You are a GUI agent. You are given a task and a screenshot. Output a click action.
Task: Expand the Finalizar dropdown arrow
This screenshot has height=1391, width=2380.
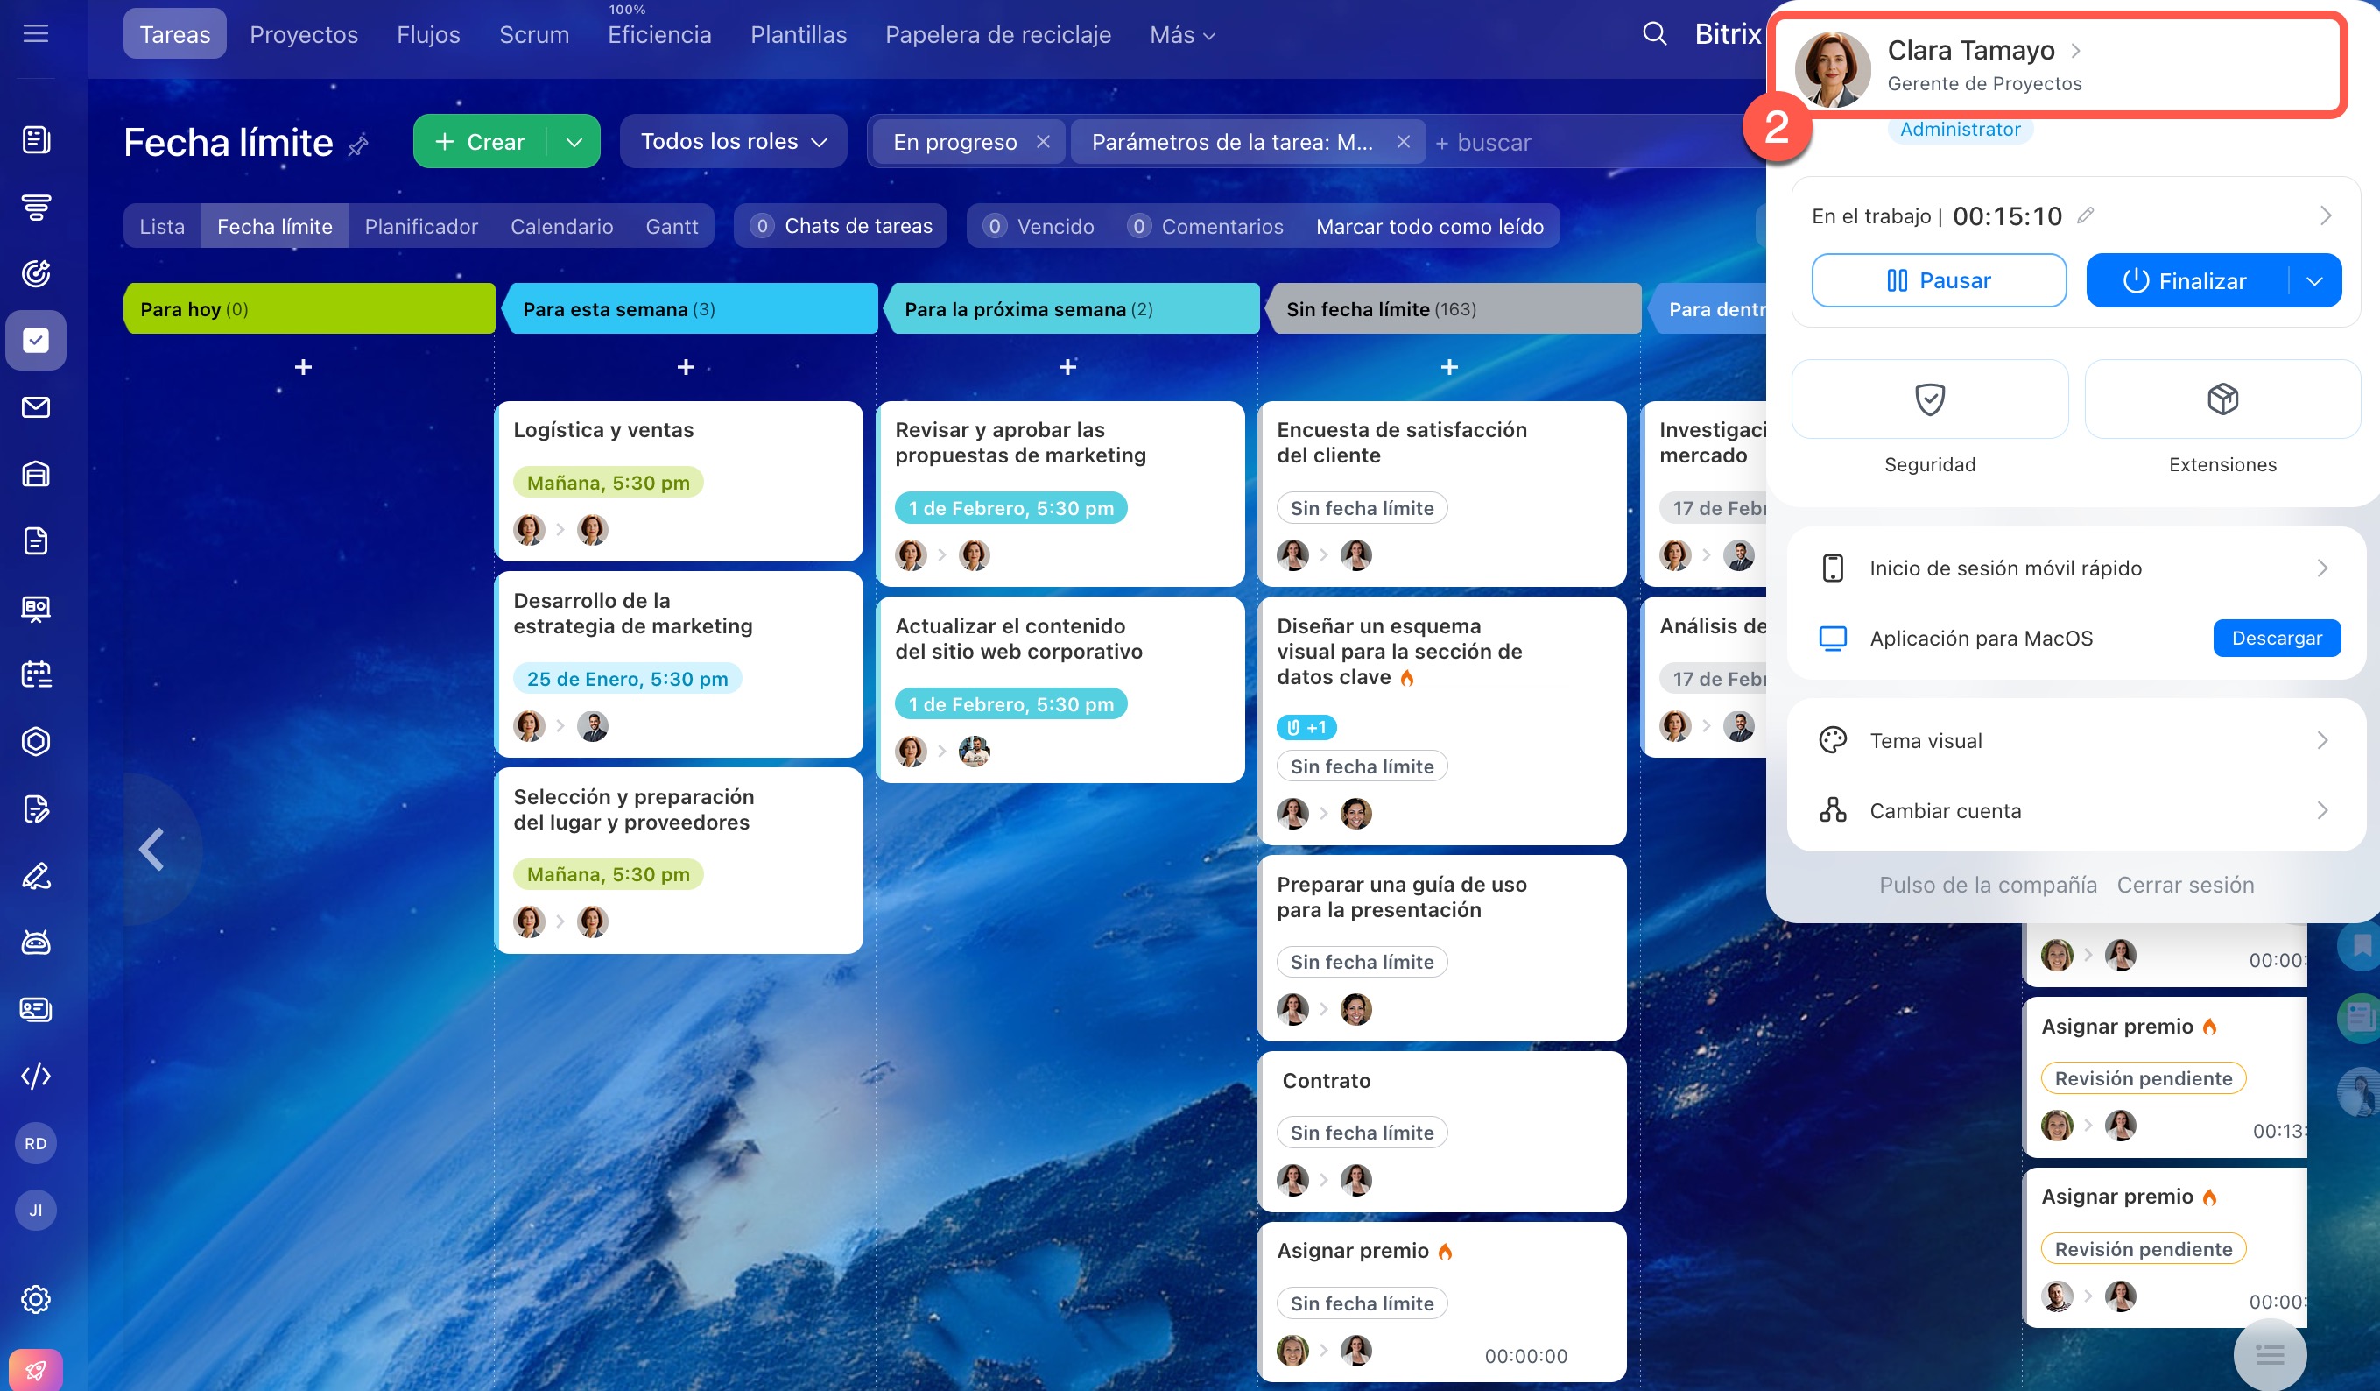pos(2313,280)
